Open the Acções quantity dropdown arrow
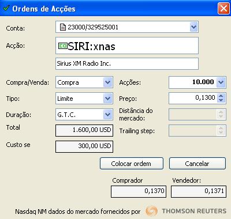 click(221, 82)
